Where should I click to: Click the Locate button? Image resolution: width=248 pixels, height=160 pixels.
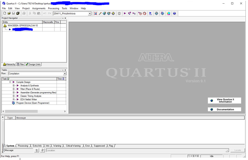pyautogui.click(x=238, y=150)
